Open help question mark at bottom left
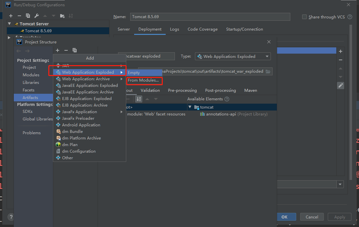The image size is (359, 227). click(x=11, y=217)
